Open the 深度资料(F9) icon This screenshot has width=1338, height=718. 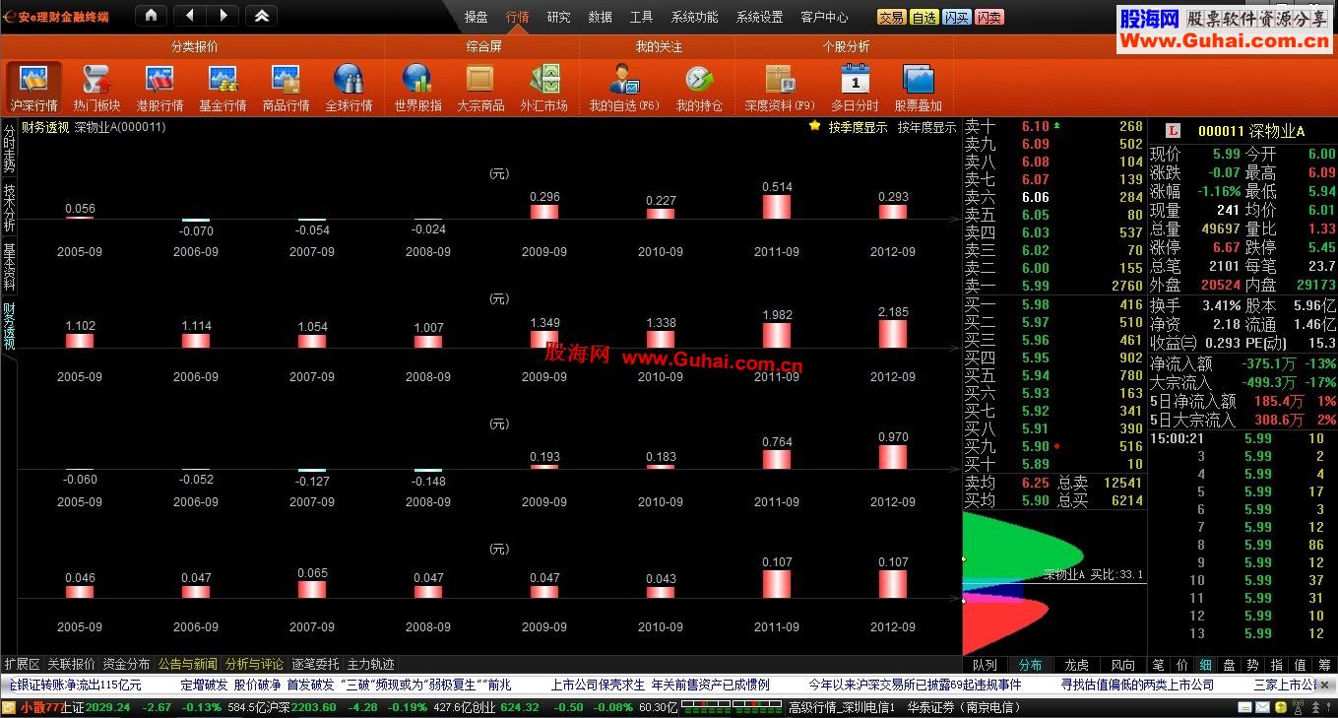pos(780,89)
